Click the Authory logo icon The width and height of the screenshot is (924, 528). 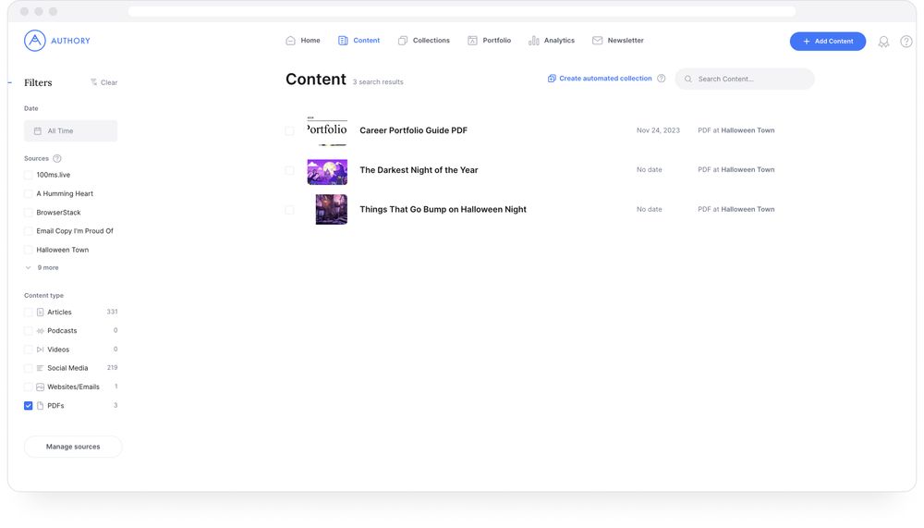(x=34, y=41)
